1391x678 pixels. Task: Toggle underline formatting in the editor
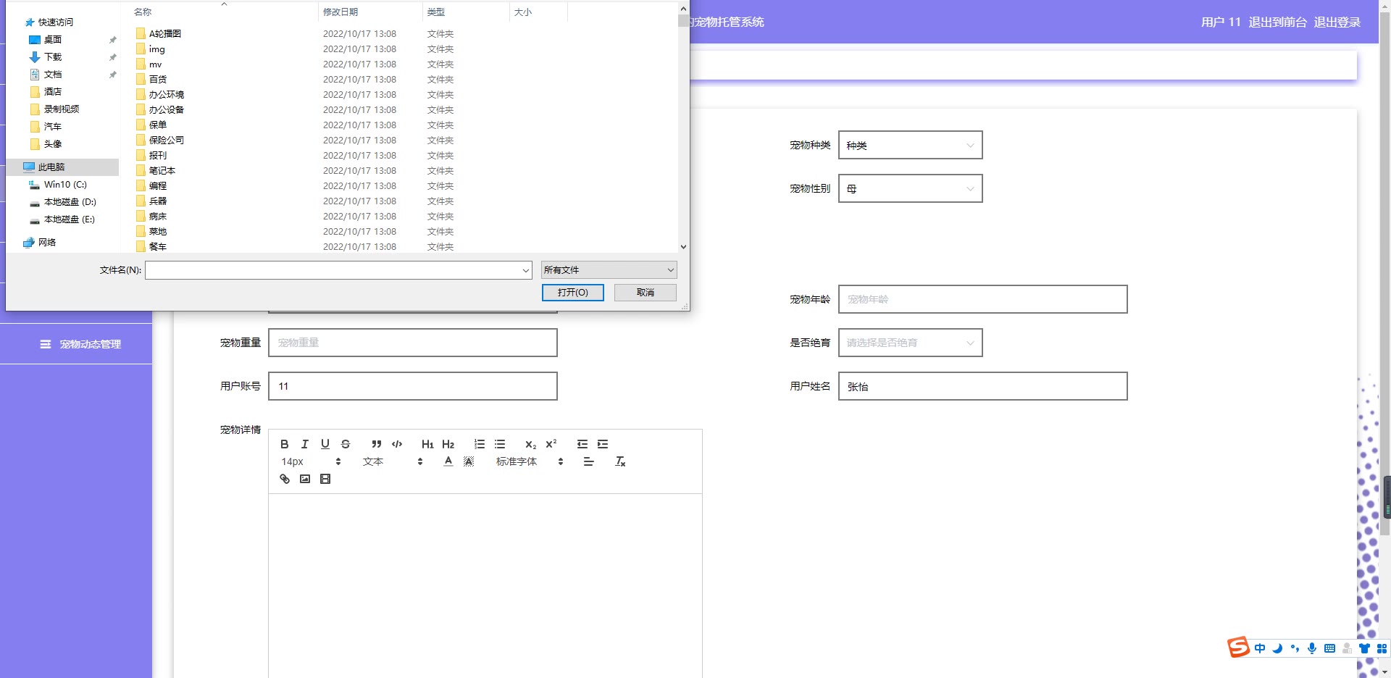pyautogui.click(x=325, y=444)
